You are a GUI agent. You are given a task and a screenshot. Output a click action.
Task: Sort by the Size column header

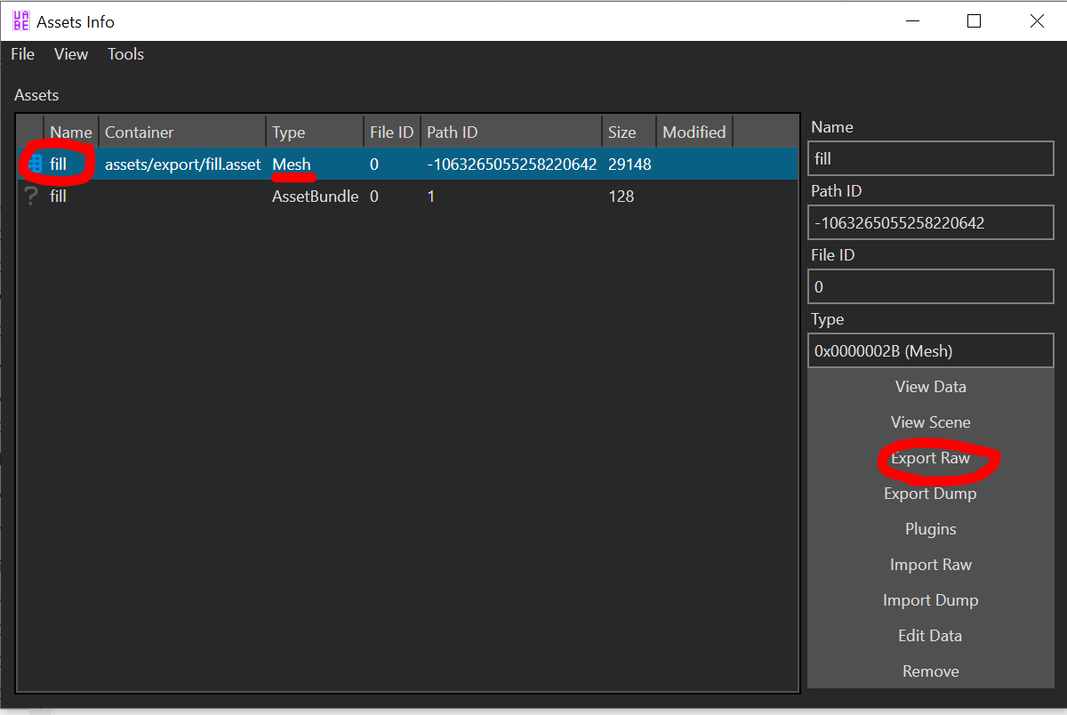[x=629, y=133]
